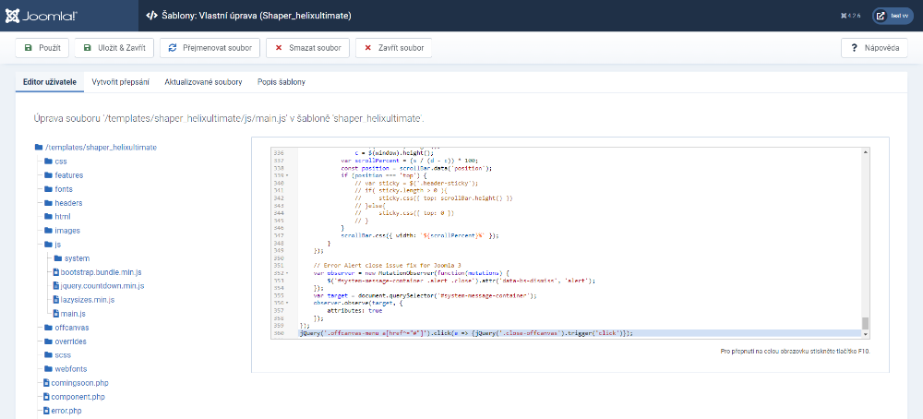Screen dimensions: 923x419
Task: Switch to Vytvořit přepsání tab
Action: tap(121, 82)
